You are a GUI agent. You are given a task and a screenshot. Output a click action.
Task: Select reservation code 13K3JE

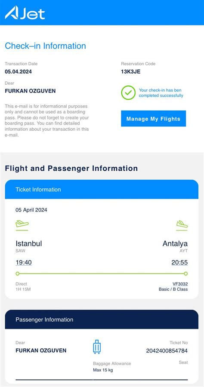pos(131,72)
